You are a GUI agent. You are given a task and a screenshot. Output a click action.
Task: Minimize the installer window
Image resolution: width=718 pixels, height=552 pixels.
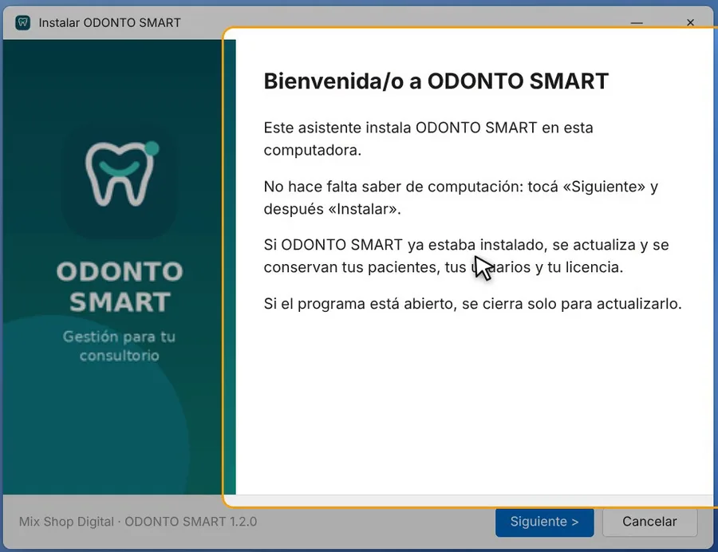click(637, 22)
